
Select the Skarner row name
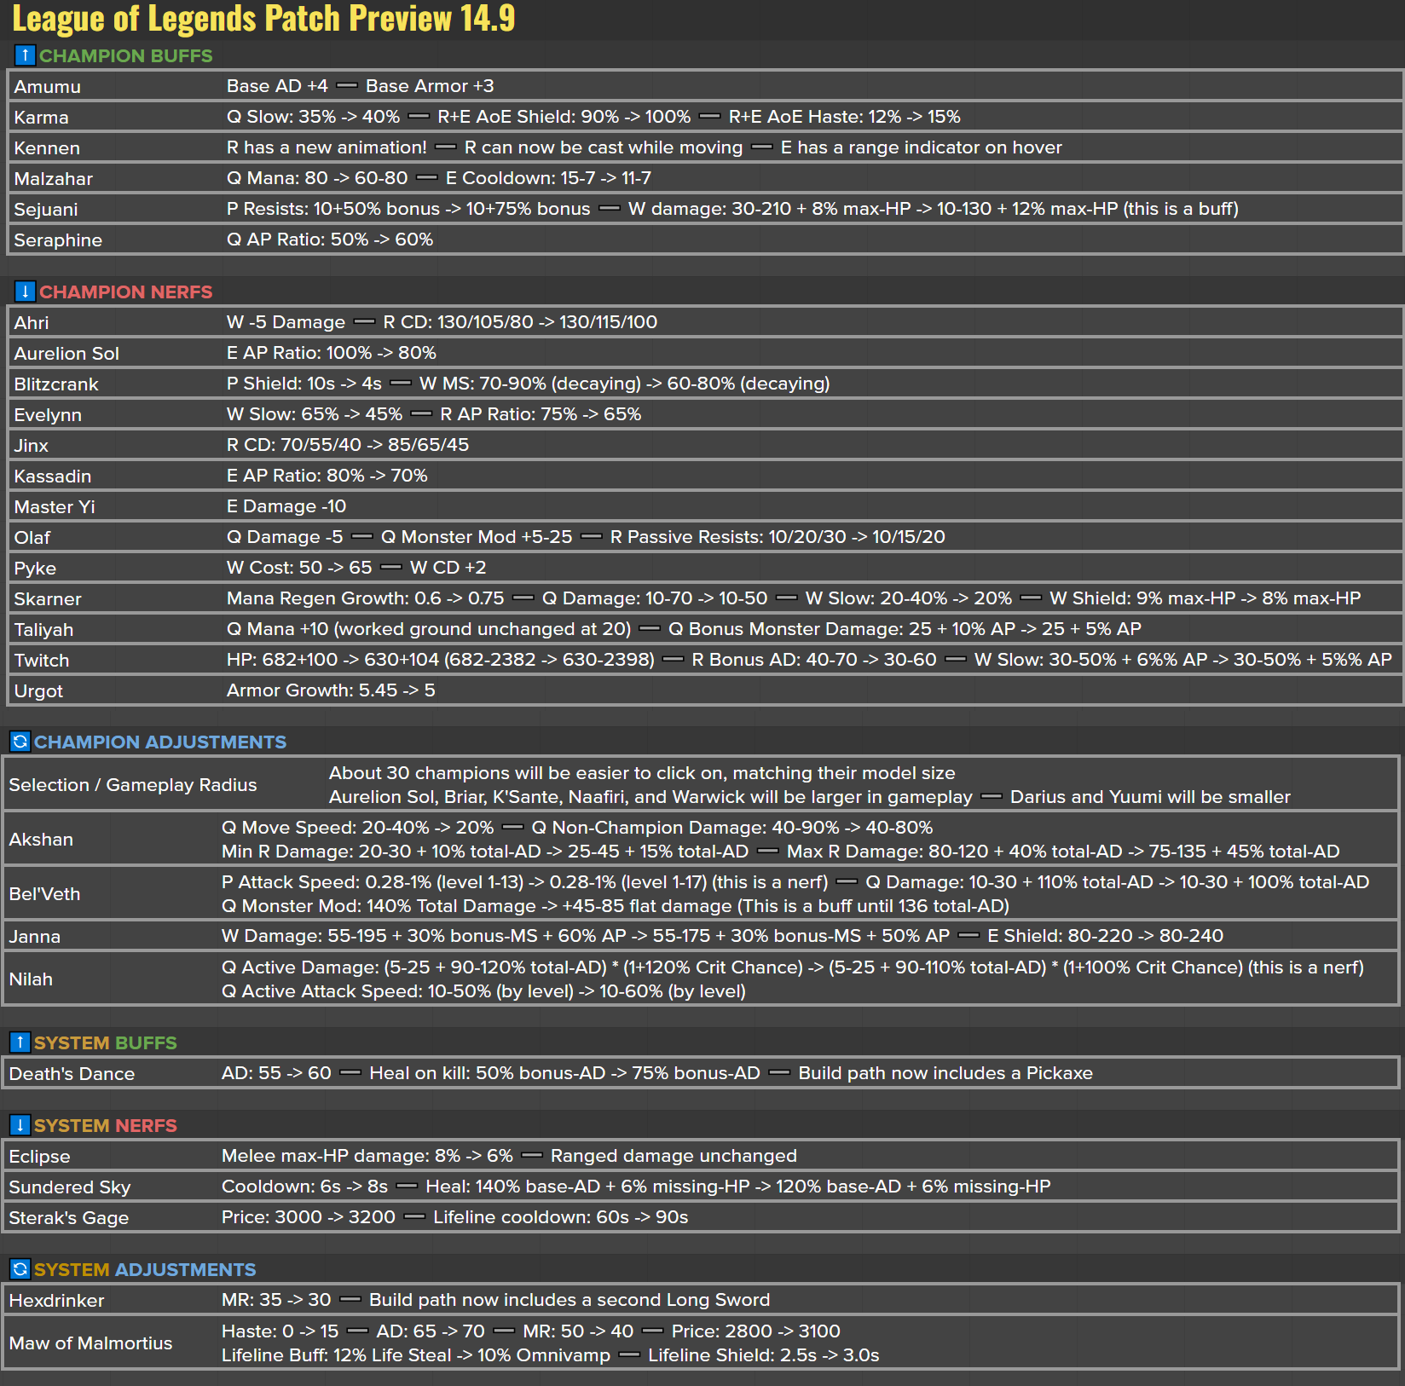click(48, 599)
